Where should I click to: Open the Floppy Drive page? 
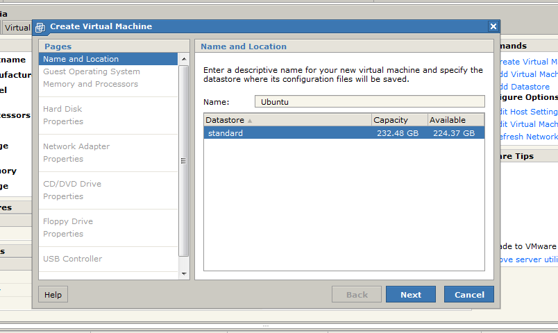click(x=68, y=221)
